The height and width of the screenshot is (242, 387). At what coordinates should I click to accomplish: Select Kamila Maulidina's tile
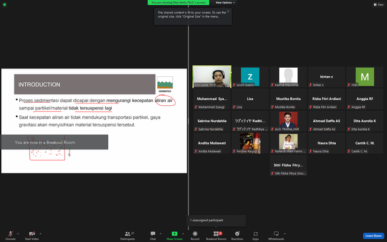(x=288, y=77)
